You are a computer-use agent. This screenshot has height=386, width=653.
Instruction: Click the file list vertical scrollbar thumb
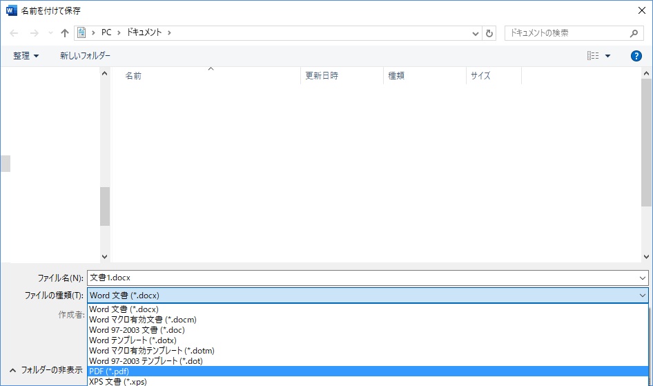tap(646, 142)
